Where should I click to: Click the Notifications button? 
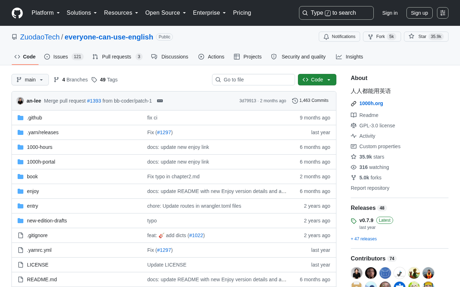click(x=339, y=37)
